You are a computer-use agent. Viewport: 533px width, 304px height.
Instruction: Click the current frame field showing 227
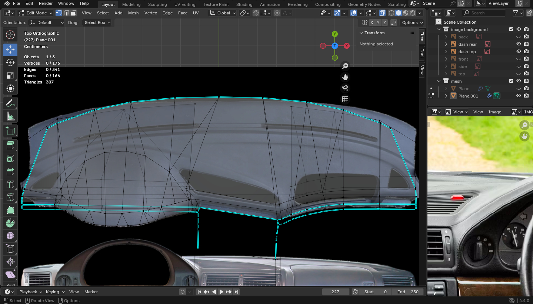pyautogui.click(x=335, y=292)
